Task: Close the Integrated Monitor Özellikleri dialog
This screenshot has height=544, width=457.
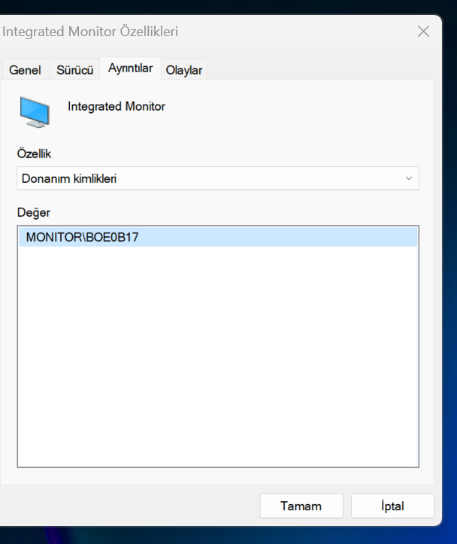Action: (423, 32)
